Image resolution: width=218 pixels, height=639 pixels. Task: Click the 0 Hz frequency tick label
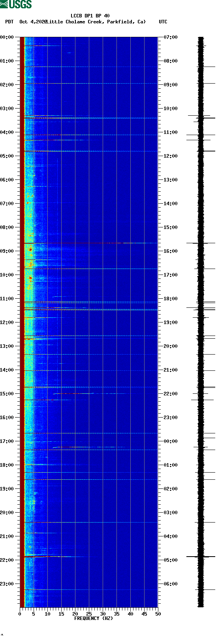[20, 614]
